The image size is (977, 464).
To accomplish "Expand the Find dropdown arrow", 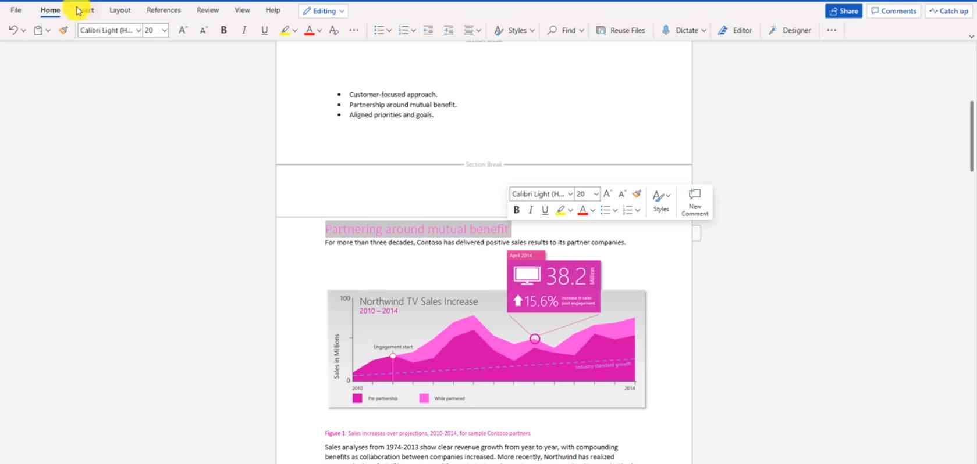I will coord(581,30).
